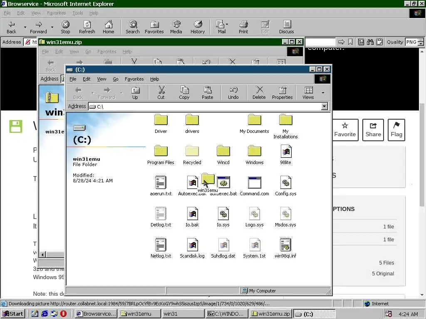The image size is (426, 319).
Task: Open the Internet Explorer Forward history dropdown arrow
Action: (x=52, y=27)
